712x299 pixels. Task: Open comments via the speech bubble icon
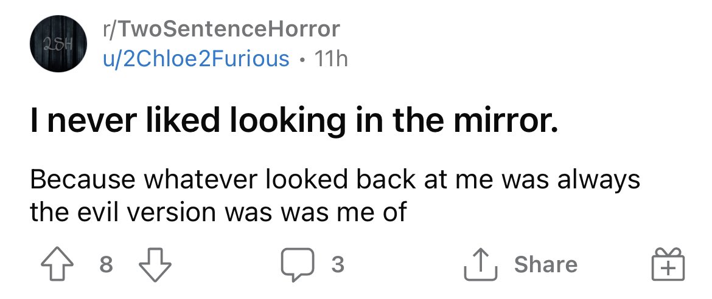298,265
